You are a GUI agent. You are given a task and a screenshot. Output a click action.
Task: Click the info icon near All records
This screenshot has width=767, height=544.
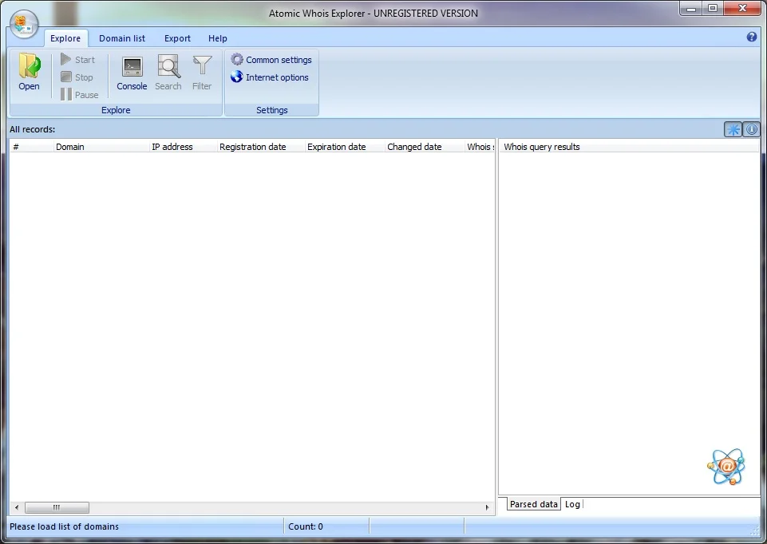(x=751, y=128)
